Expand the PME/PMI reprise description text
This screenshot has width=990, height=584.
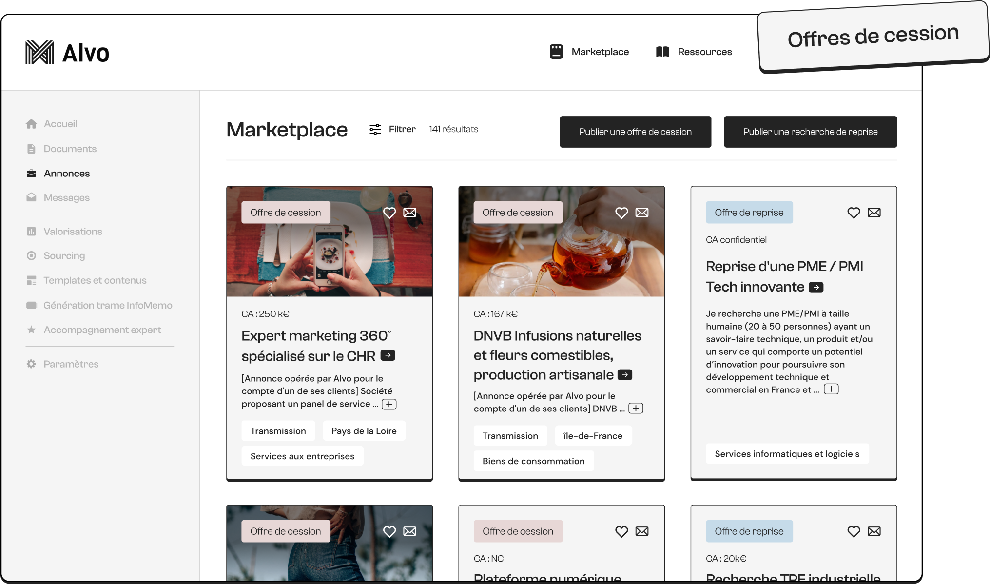click(x=831, y=389)
